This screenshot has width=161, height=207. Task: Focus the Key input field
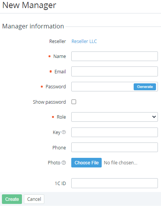(114, 132)
